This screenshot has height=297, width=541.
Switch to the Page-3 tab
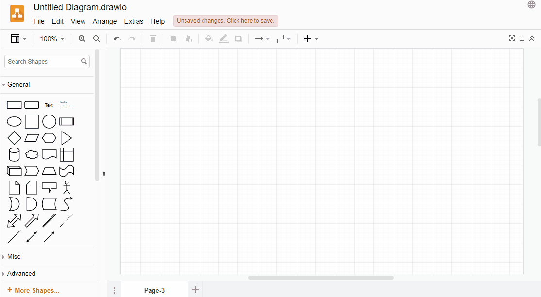154,290
